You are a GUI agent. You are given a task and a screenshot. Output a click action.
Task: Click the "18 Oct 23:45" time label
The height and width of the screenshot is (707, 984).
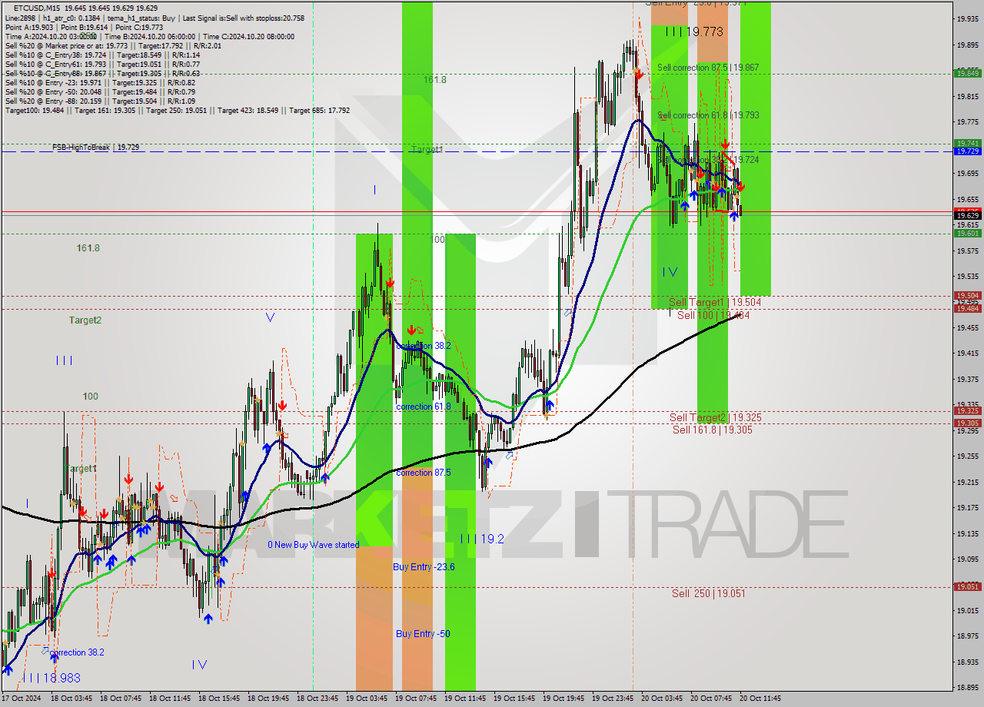click(x=317, y=699)
